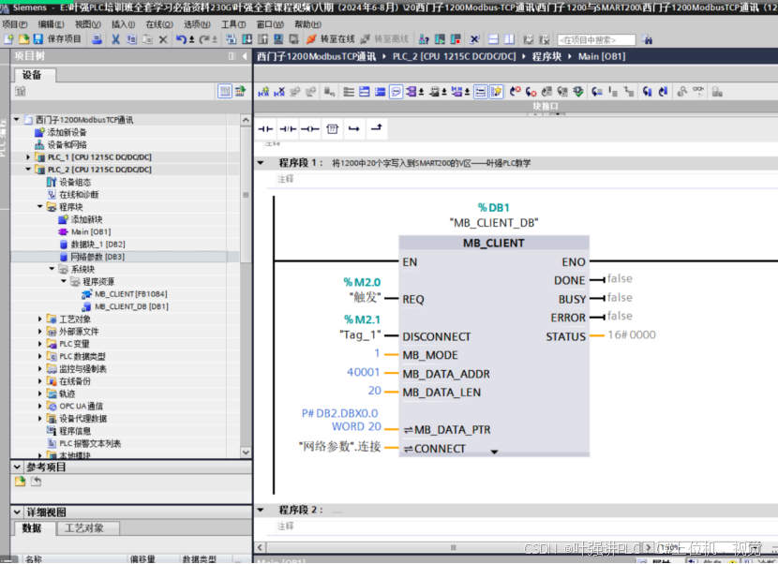The width and height of the screenshot is (778, 564).
Task: Click the editor horizontal scrollbar left arrow
Action: coord(261,548)
